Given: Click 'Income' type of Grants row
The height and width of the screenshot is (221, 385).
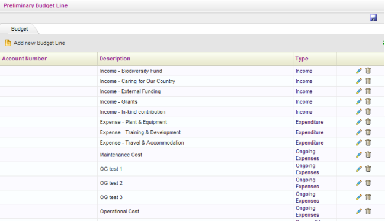Looking at the screenshot, I should click(x=304, y=102).
